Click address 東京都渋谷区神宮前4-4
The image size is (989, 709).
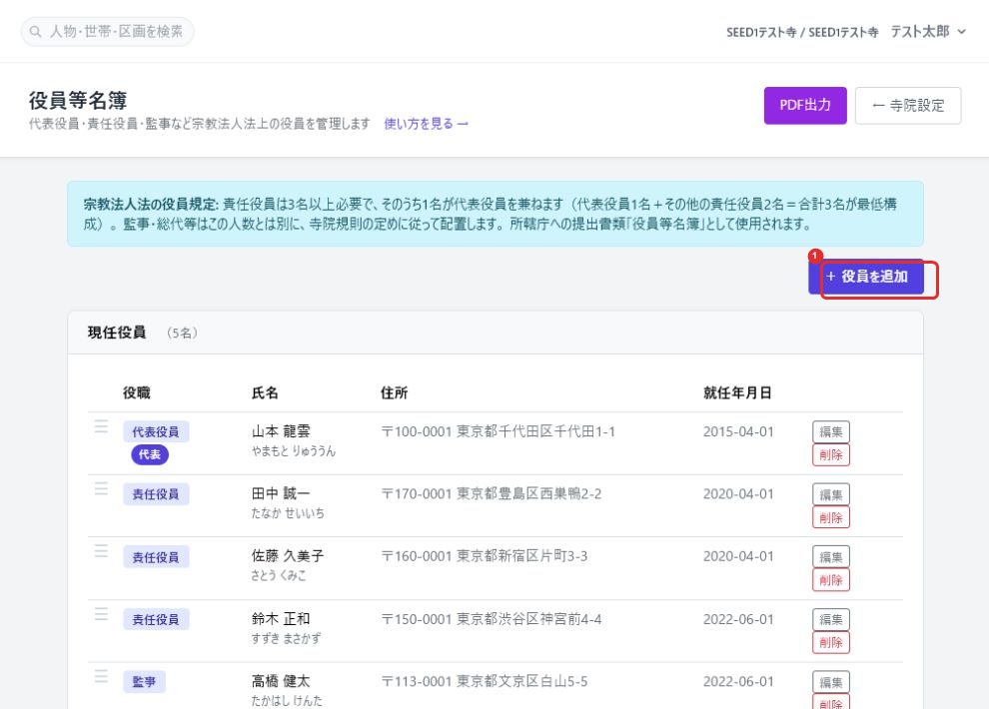coord(528,619)
